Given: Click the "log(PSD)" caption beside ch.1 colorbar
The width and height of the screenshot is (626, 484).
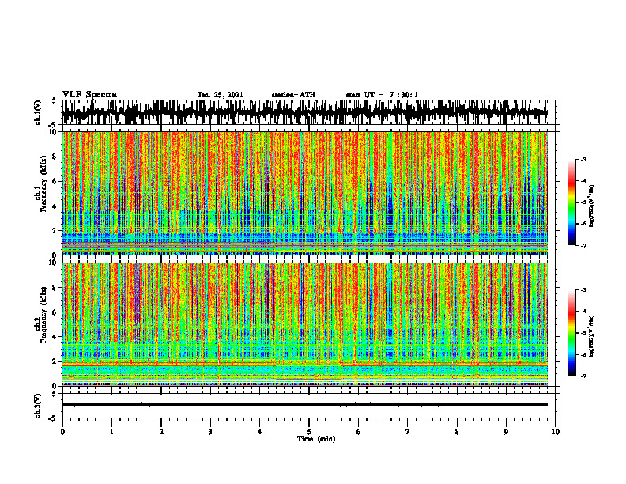Looking at the screenshot, I should (592, 206).
